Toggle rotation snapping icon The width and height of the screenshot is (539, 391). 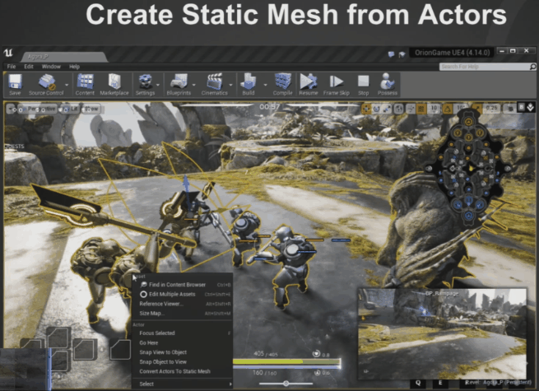point(448,109)
